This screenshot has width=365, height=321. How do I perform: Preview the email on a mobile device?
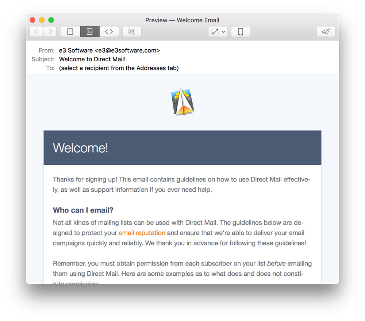[x=241, y=31]
